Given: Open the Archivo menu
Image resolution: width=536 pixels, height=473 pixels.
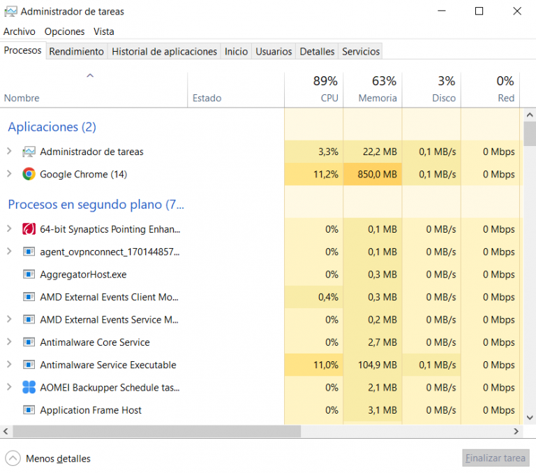Looking at the screenshot, I should pyautogui.click(x=19, y=31).
